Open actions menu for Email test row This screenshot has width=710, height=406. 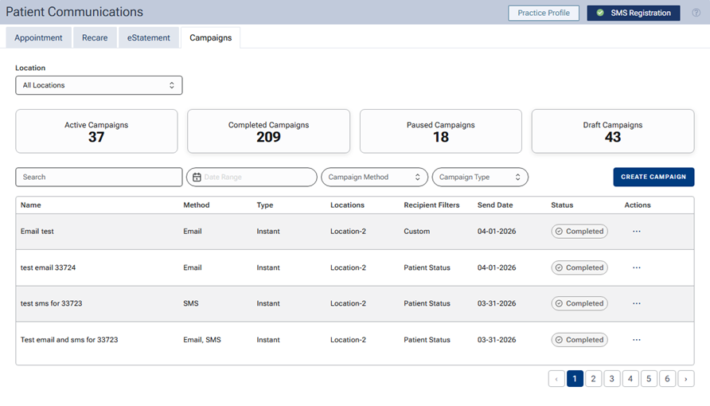pyautogui.click(x=636, y=232)
